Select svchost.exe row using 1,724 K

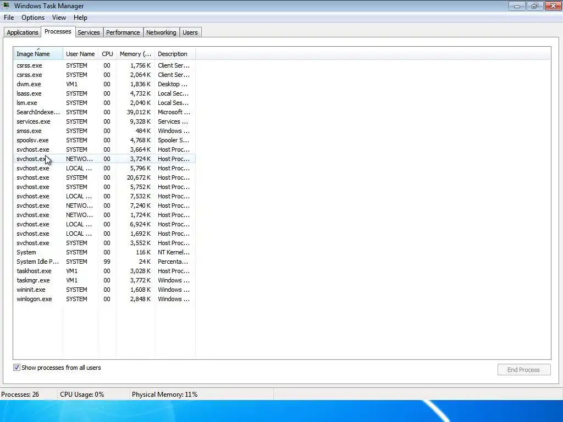pyautogui.click(x=104, y=215)
